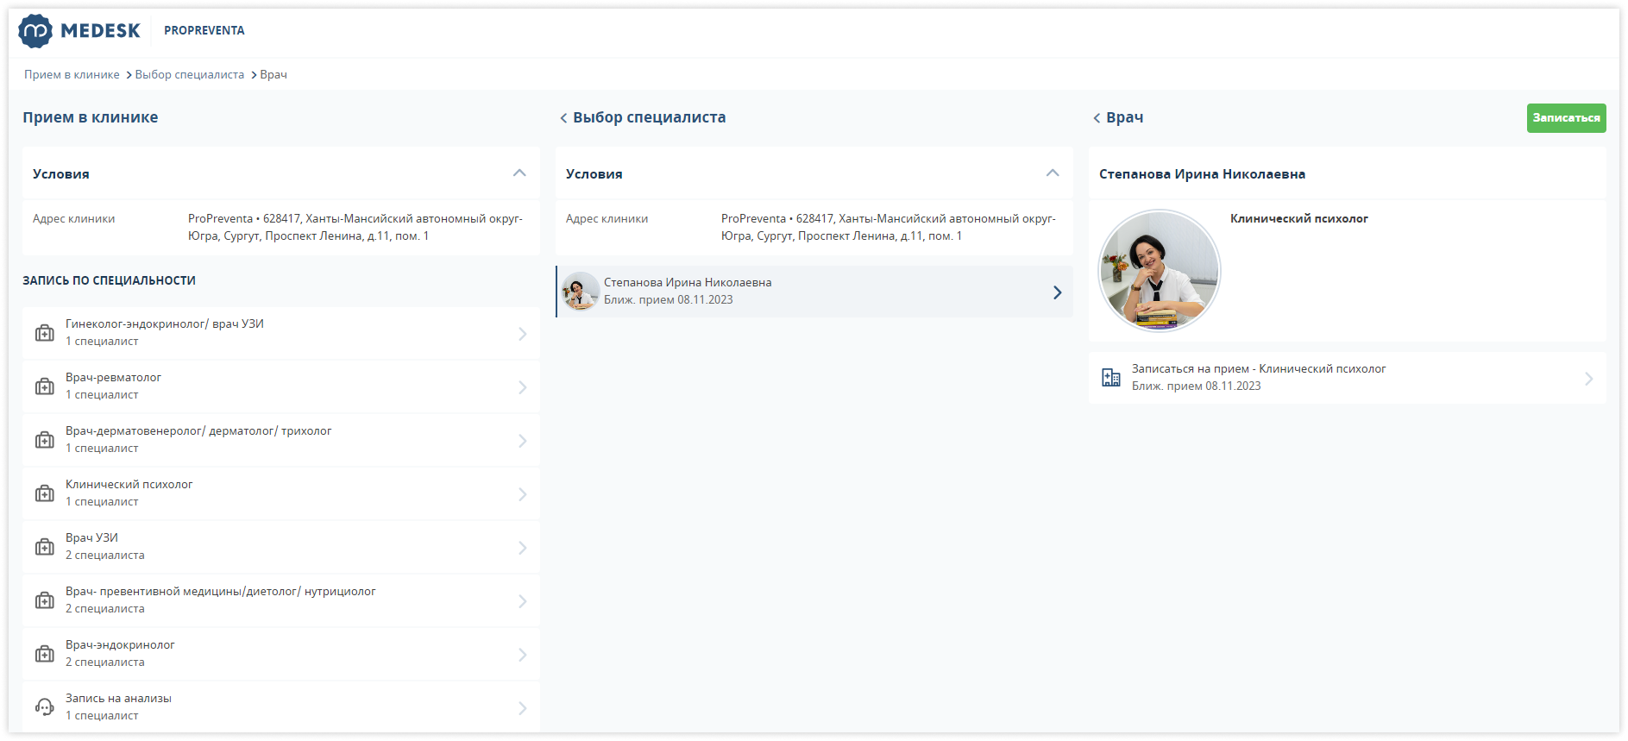Image resolution: width=1628 pixels, height=741 pixels.
Task: Click the medical kit icon beside Врач-дерматовенеролог
Action: [45, 440]
